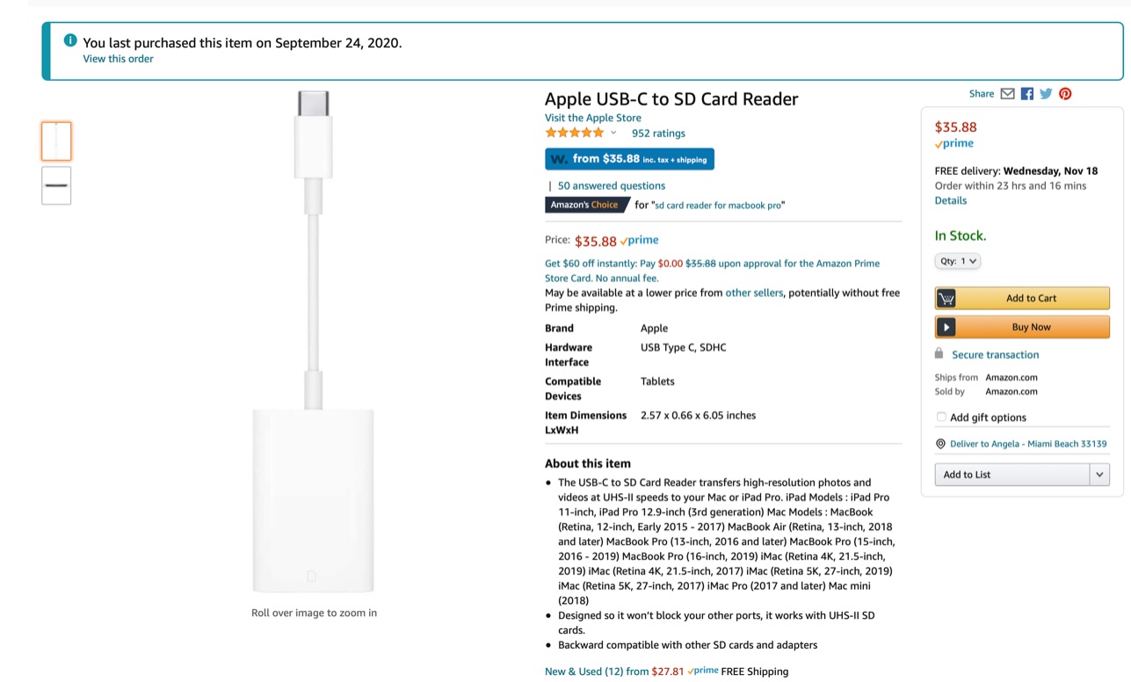1131x682 pixels.
Task: Click the info icon in purchase notice
Action: [x=70, y=40]
